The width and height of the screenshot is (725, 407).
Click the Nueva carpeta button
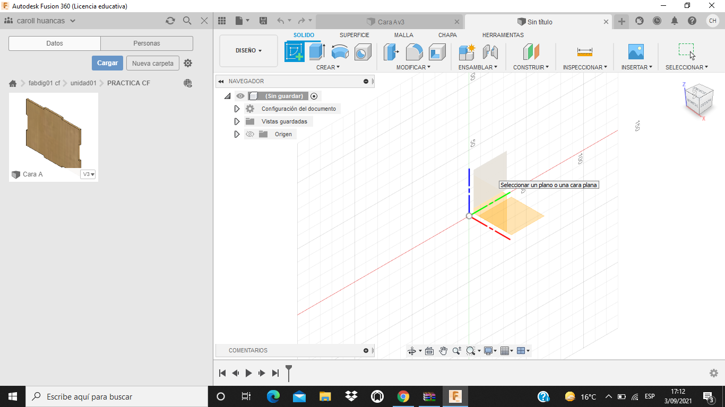point(153,63)
